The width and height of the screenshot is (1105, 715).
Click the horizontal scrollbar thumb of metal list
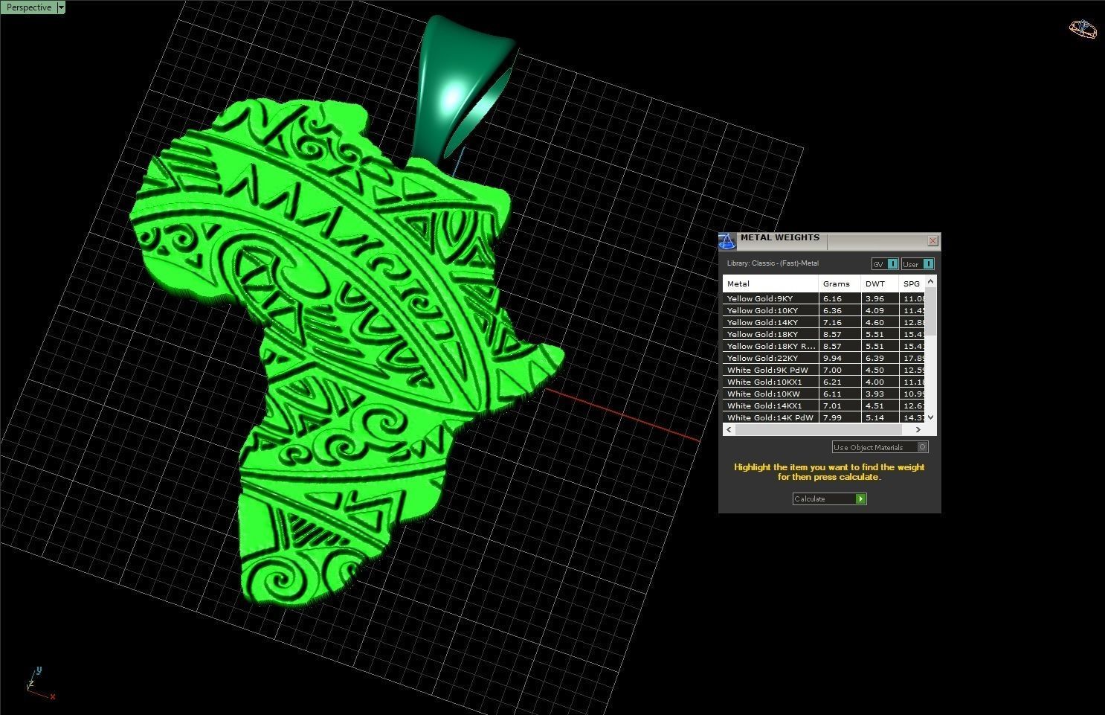[818, 429]
